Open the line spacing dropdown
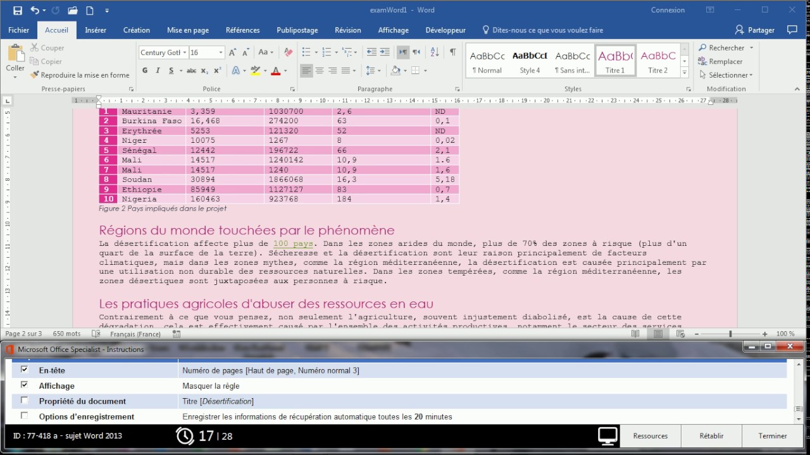The image size is (810, 455). 373,71
